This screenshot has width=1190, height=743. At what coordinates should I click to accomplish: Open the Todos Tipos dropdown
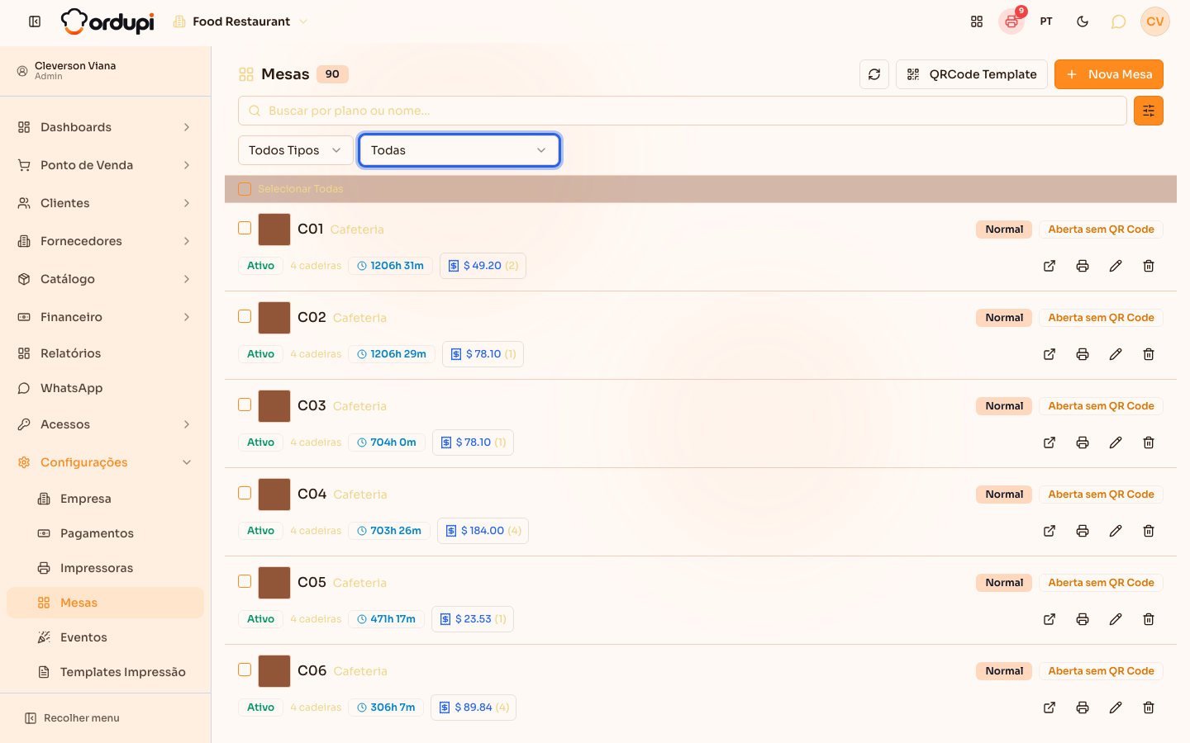click(x=295, y=150)
